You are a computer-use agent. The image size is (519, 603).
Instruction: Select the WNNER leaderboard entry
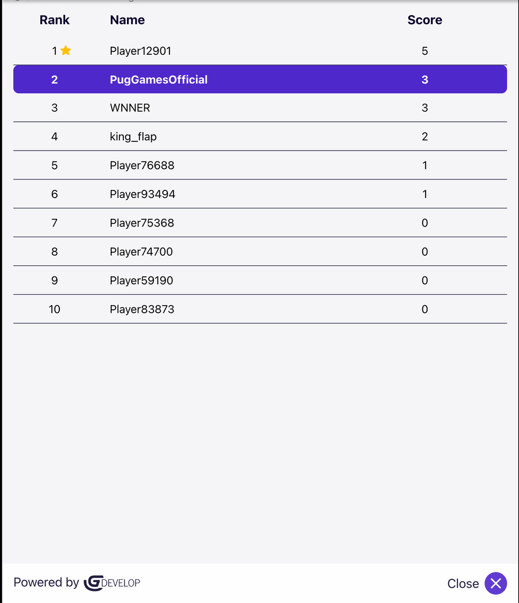point(130,108)
